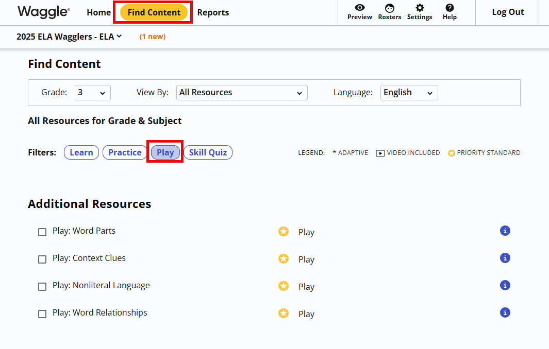Toggle the Play filter off
549x349 pixels.
(x=165, y=152)
